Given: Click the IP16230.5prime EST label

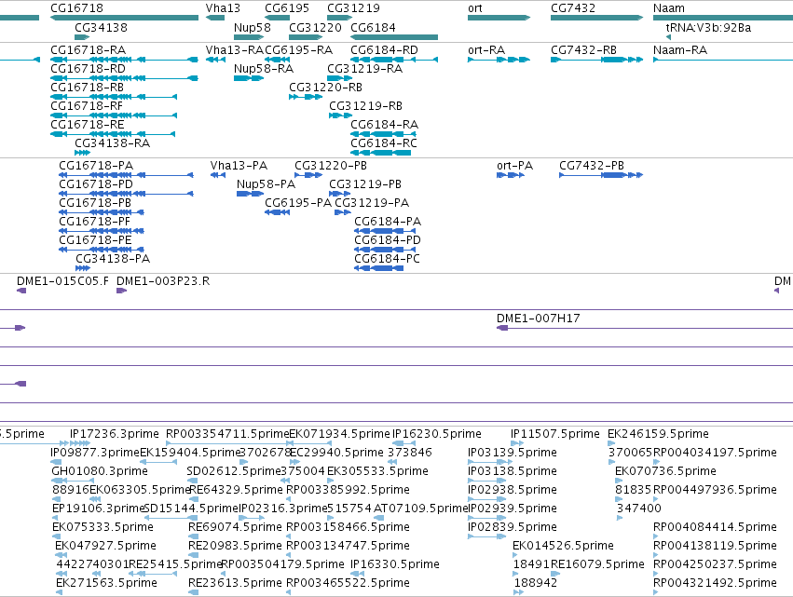Looking at the screenshot, I should tap(437, 434).
